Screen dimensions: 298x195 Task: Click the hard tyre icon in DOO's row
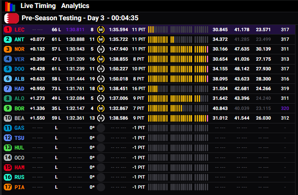pyautogui.click(x=101, y=69)
